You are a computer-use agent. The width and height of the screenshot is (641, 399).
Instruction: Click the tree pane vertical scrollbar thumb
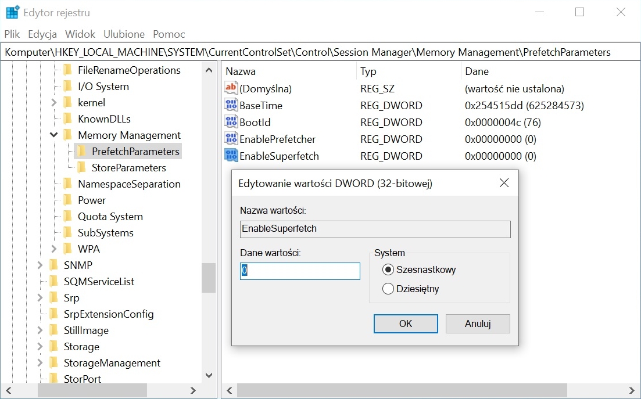tap(209, 278)
